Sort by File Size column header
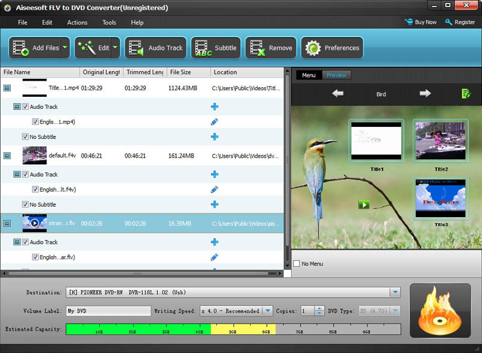Screen dimensions: 482x353 pyautogui.click(x=189, y=72)
